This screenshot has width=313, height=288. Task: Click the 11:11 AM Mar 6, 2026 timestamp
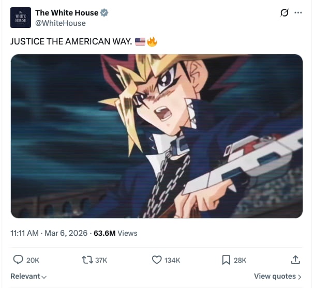pyautogui.click(x=49, y=233)
